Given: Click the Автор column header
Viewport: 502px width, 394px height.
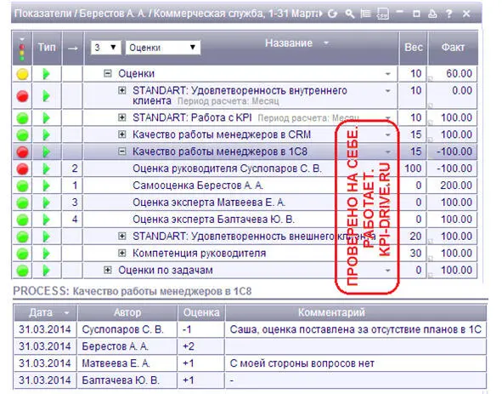Looking at the screenshot, I should click(127, 312).
